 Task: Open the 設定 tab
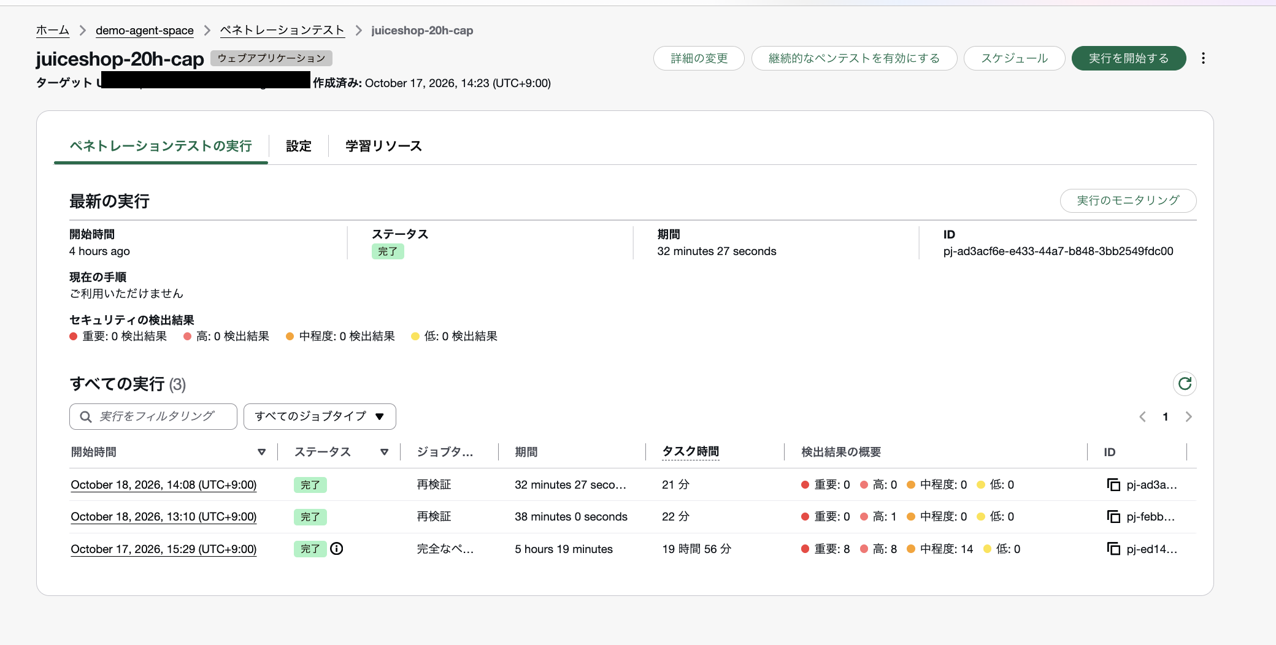(299, 146)
